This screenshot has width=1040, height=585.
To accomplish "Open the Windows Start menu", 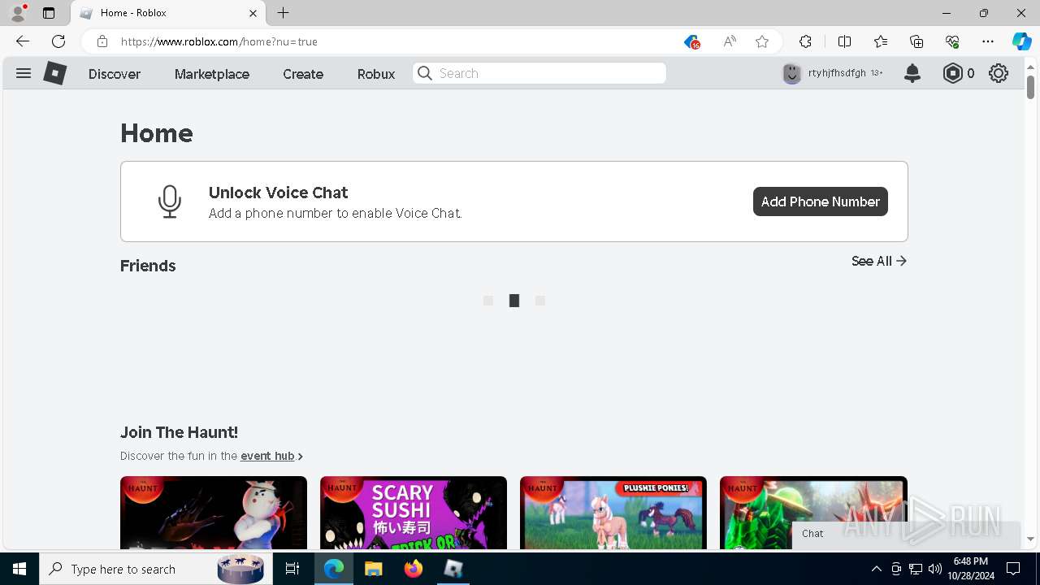I will coord(19,569).
